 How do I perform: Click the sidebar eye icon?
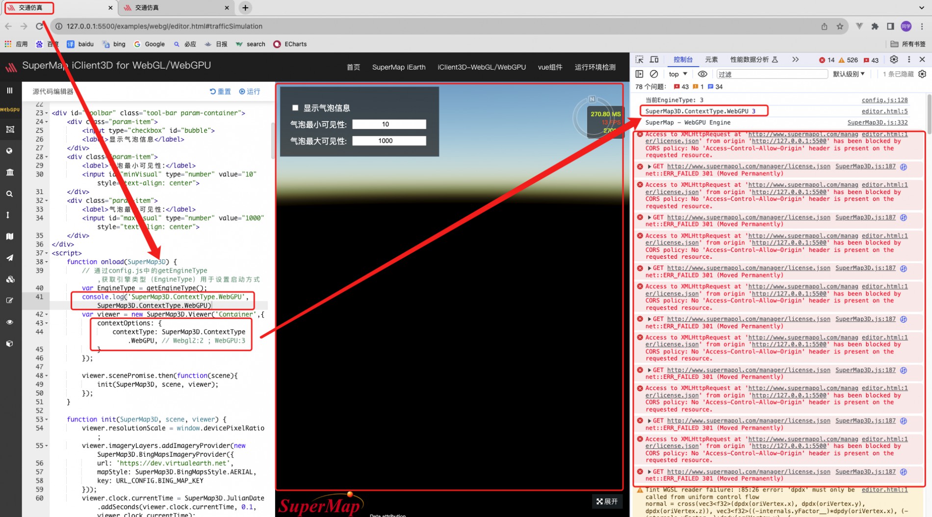(x=9, y=322)
